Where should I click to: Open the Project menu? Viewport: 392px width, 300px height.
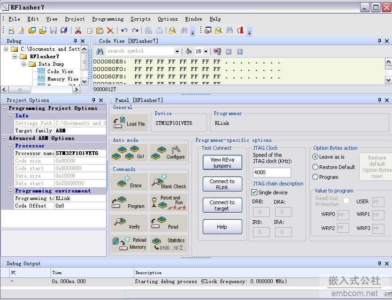point(75,19)
